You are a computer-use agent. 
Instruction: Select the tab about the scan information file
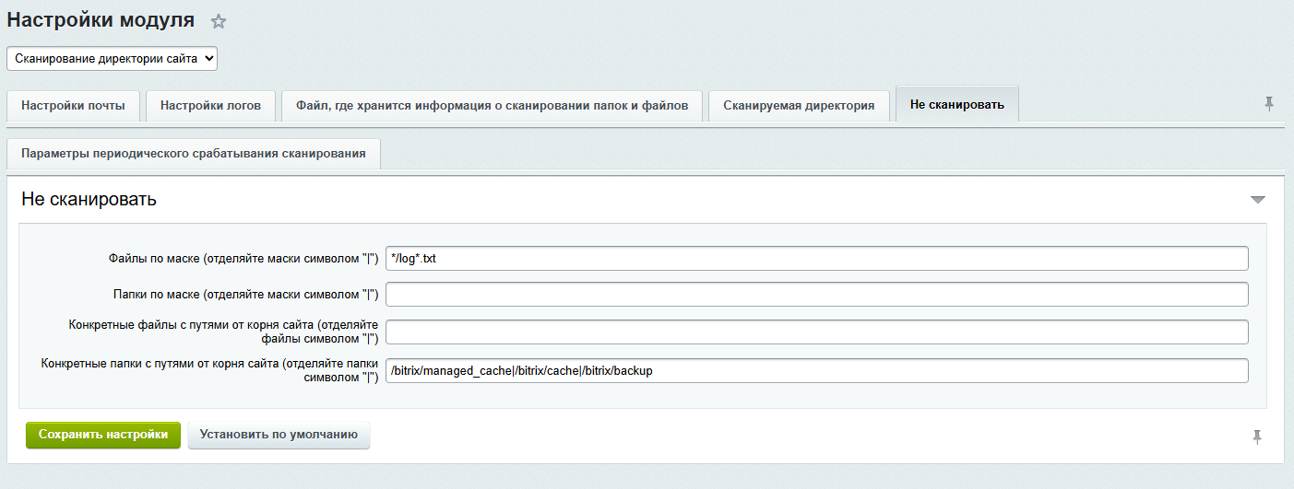(492, 106)
